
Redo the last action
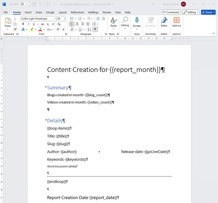tap(48, 4)
